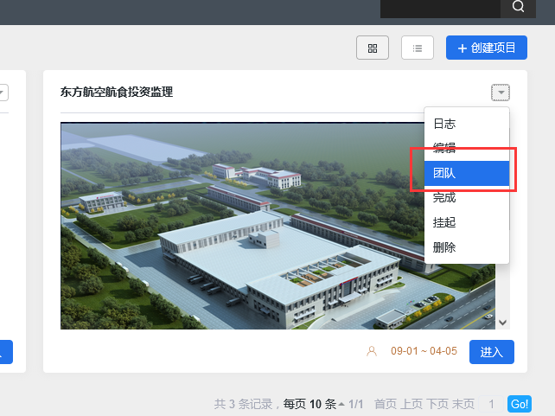This screenshot has height=416, width=555.
Task: Choose 编辑 in the project menu
Action: [444, 148]
